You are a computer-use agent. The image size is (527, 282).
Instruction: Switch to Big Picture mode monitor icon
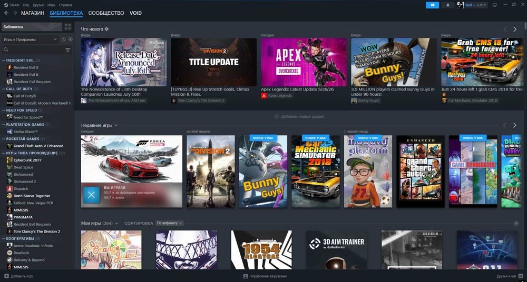coord(494,5)
